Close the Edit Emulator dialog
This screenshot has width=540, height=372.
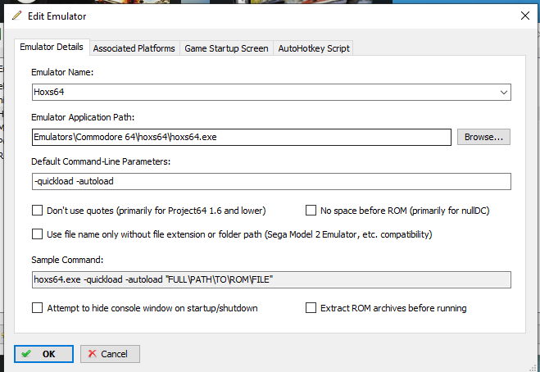525,16
